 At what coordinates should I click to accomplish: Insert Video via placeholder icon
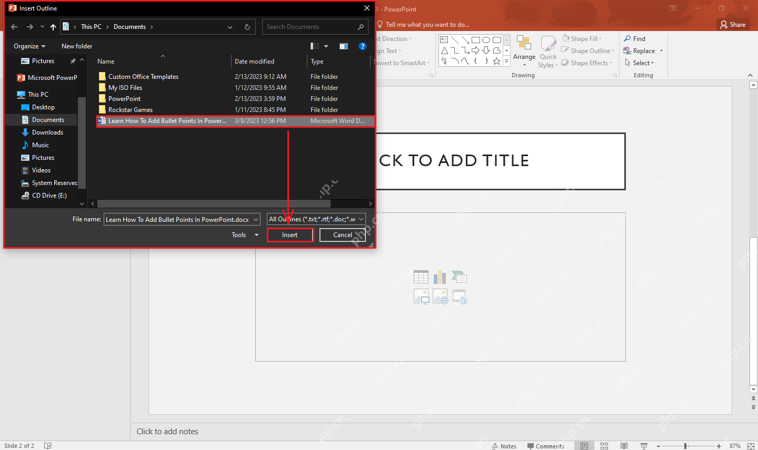(x=460, y=296)
